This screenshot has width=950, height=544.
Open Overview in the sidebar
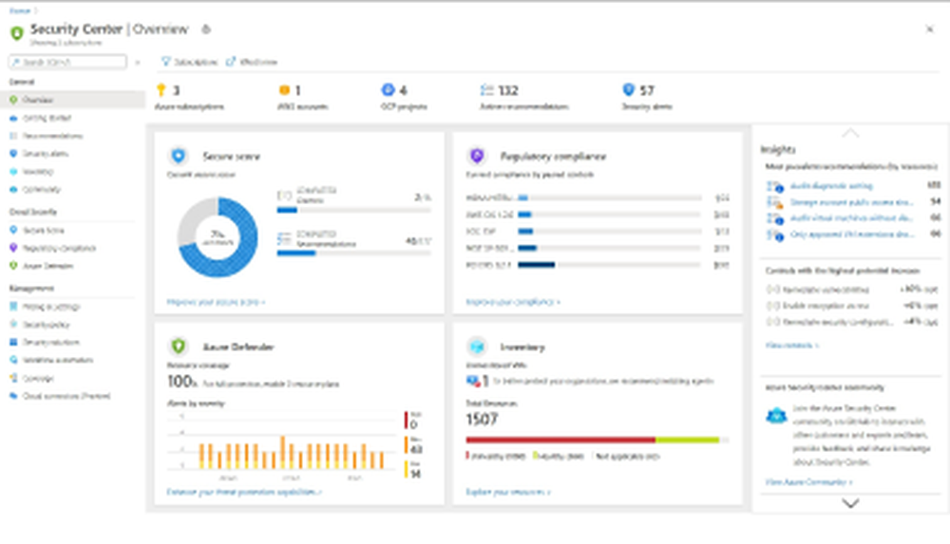(73, 100)
